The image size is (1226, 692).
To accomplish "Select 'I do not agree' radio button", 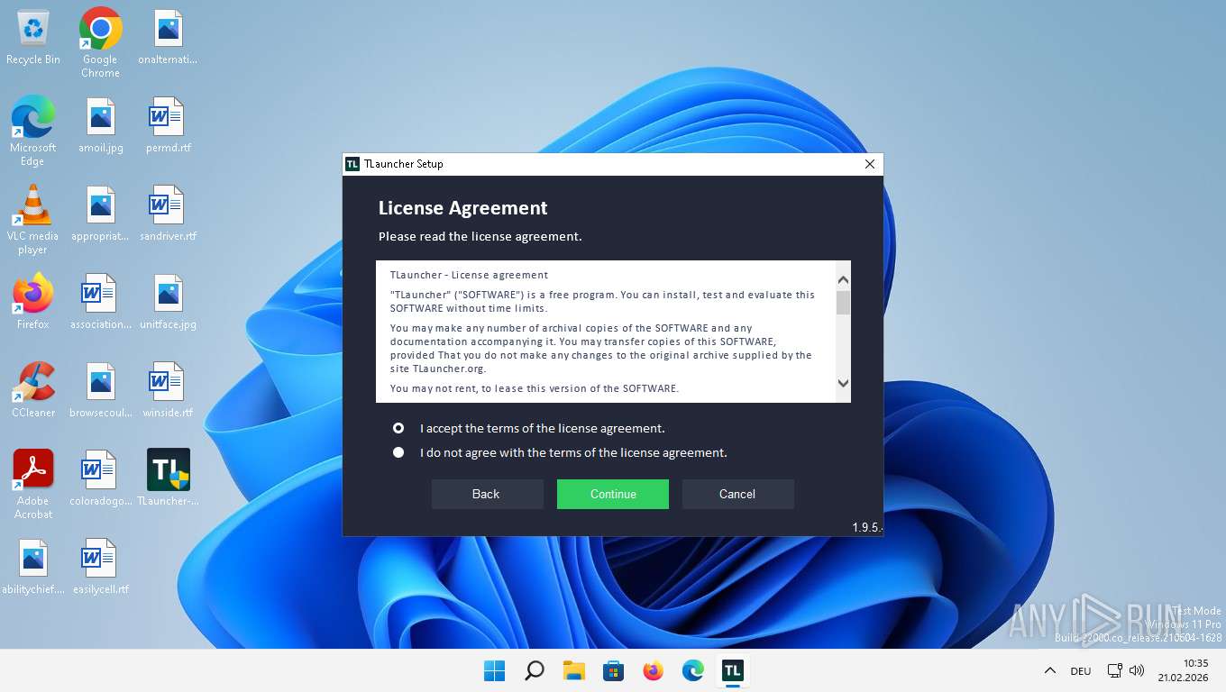I will click(x=398, y=452).
